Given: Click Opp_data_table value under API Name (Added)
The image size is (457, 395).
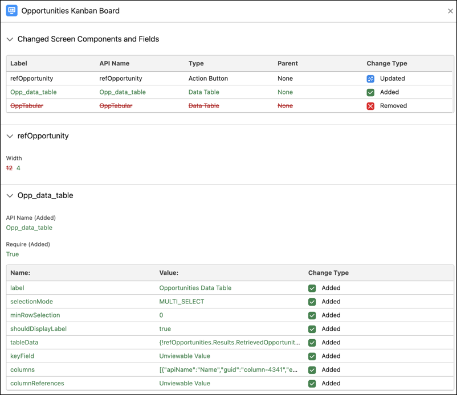Looking at the screenshot, I should point(29,228).
